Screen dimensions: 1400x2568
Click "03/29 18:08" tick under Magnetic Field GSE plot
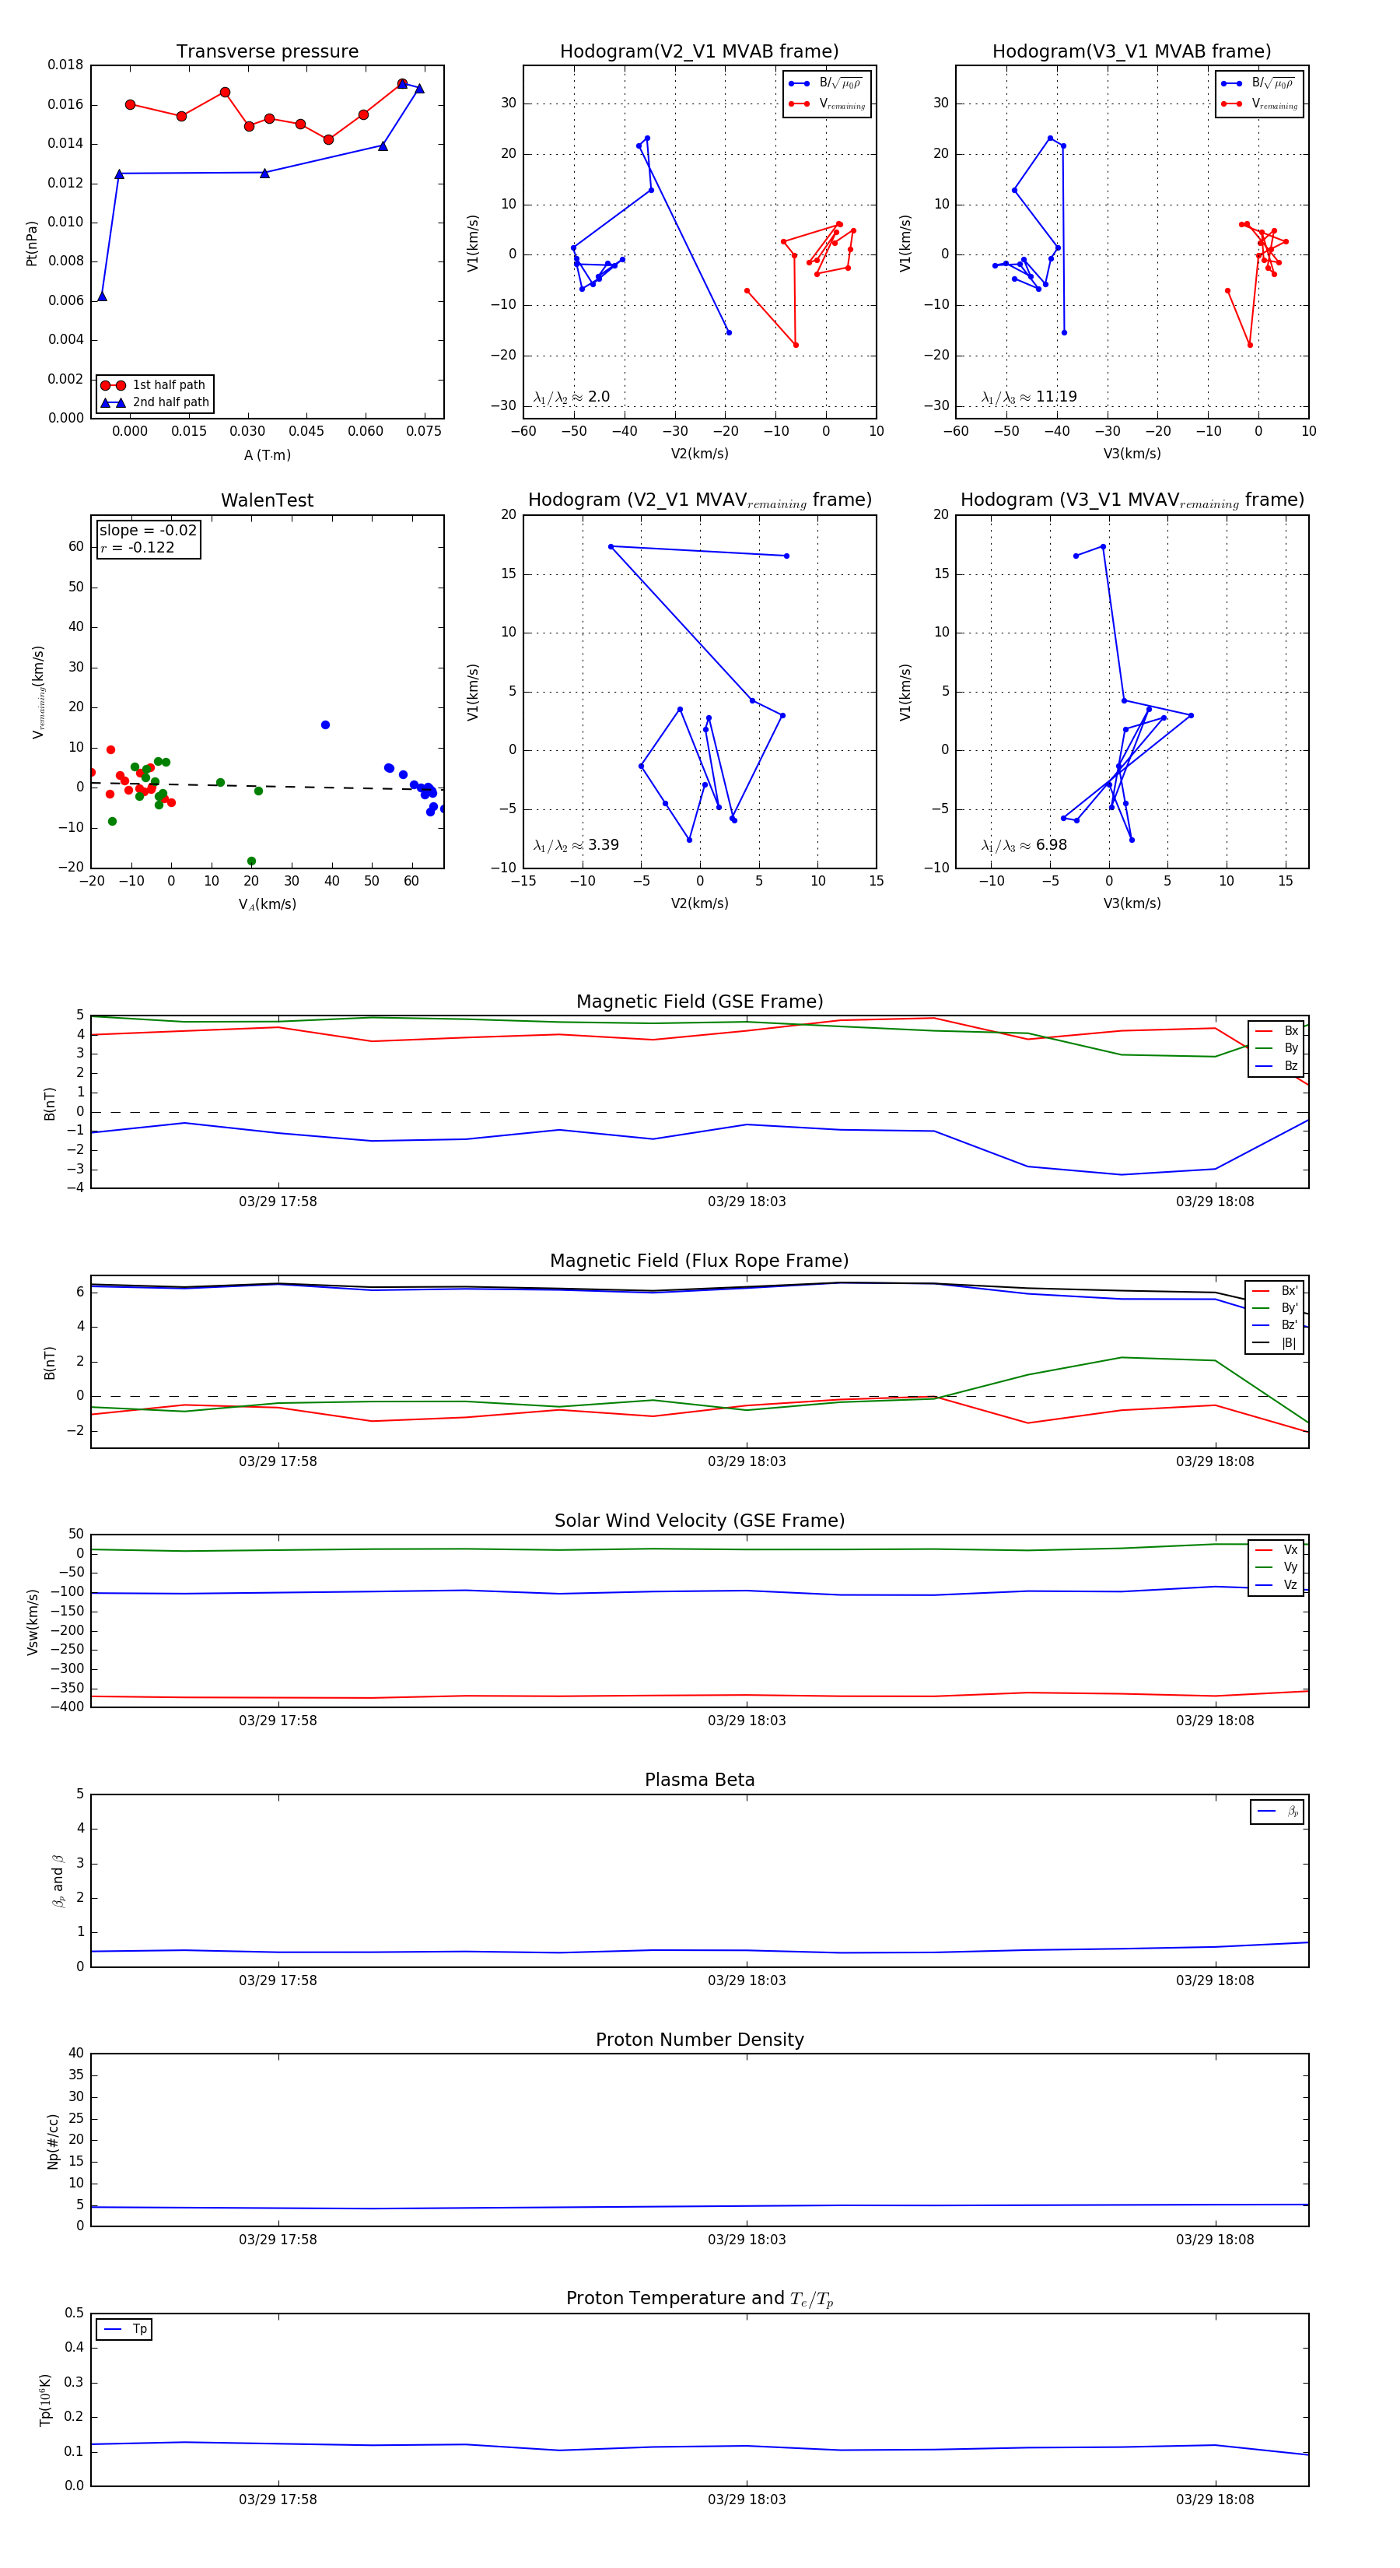(x=1215, y=1202)
